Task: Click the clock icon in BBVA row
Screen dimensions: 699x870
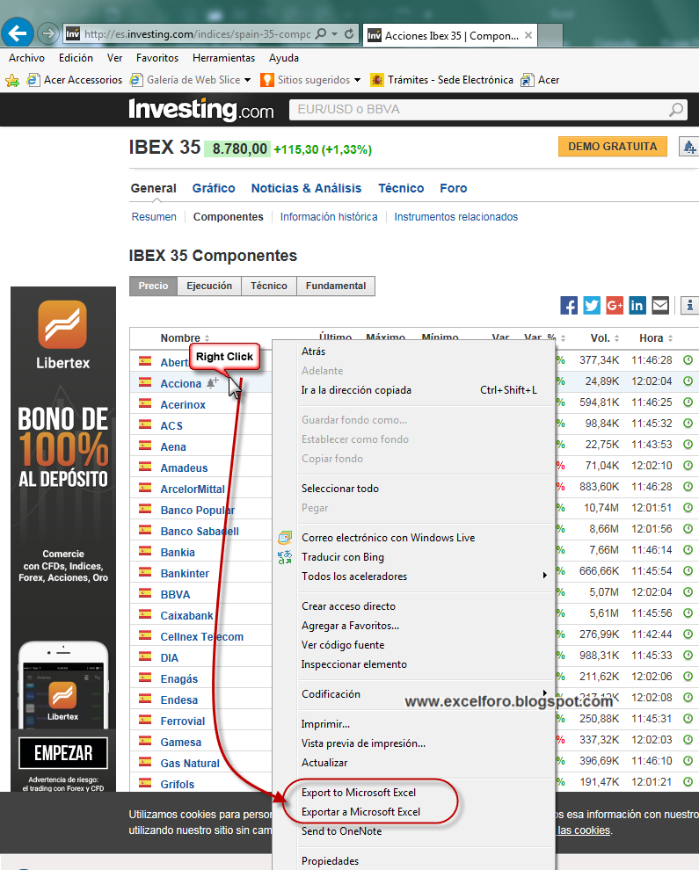Action: point(688,592)
